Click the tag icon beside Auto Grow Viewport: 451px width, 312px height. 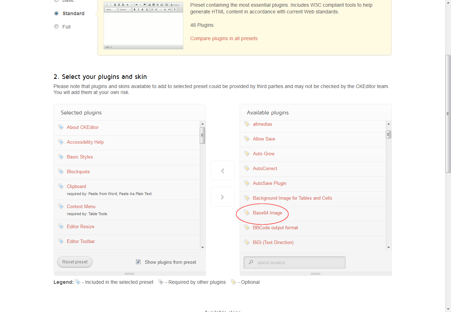[x=247, y=154]
